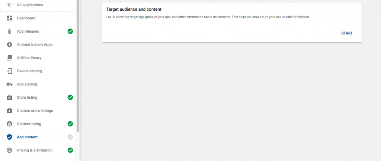Click green checkmark next to App releases

click(70, 32)
